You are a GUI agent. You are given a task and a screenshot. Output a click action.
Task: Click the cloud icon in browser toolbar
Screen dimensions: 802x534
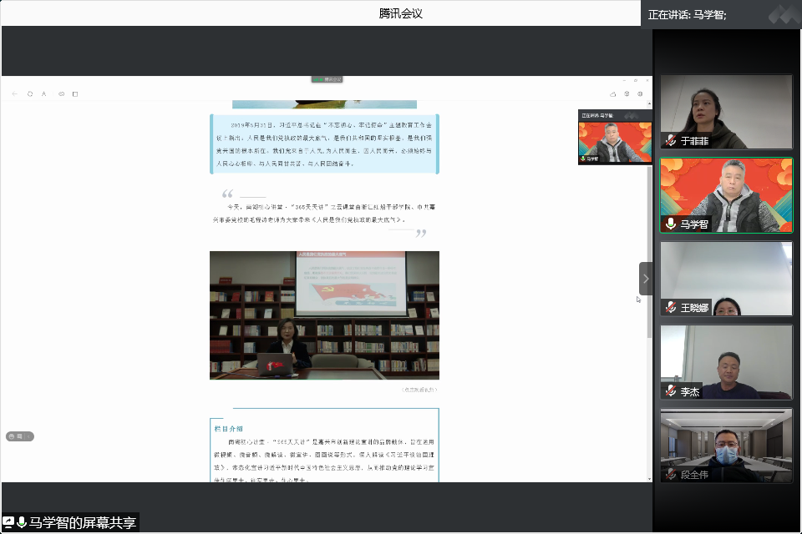pyautogui.click(x=613, y=93)
